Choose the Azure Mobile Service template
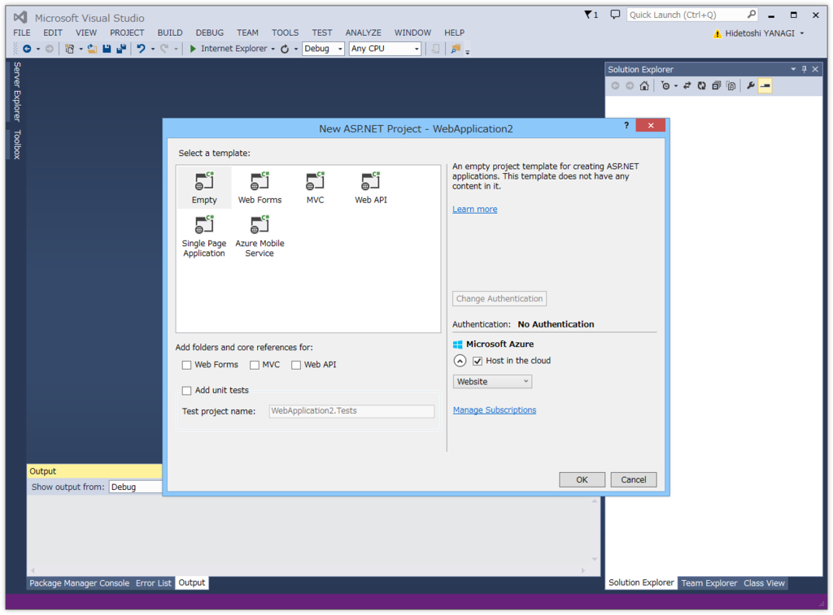Viewport: 833px width, 615px height. 259,236
